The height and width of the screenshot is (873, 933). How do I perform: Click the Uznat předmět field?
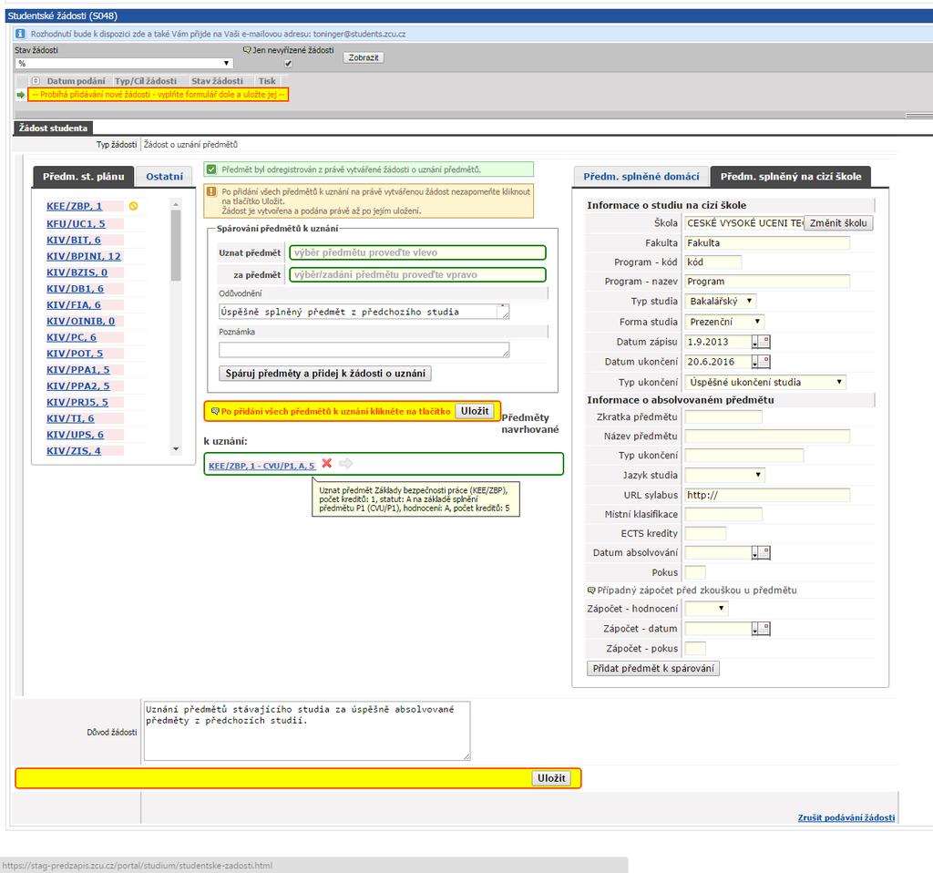[417, 252]
